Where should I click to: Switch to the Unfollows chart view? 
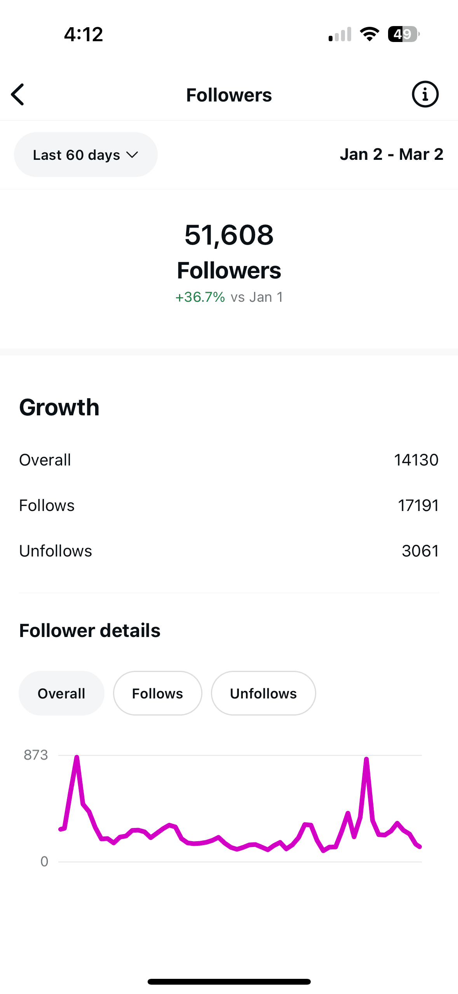coord(263,693)
